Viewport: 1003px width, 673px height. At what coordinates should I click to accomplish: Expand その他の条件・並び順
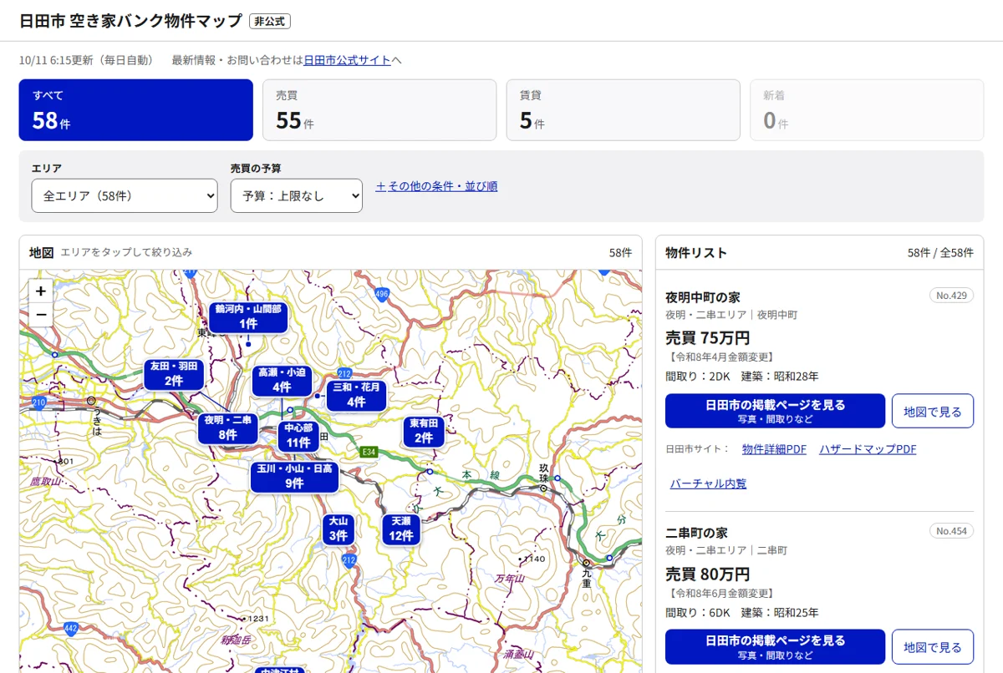click(436, 186)
